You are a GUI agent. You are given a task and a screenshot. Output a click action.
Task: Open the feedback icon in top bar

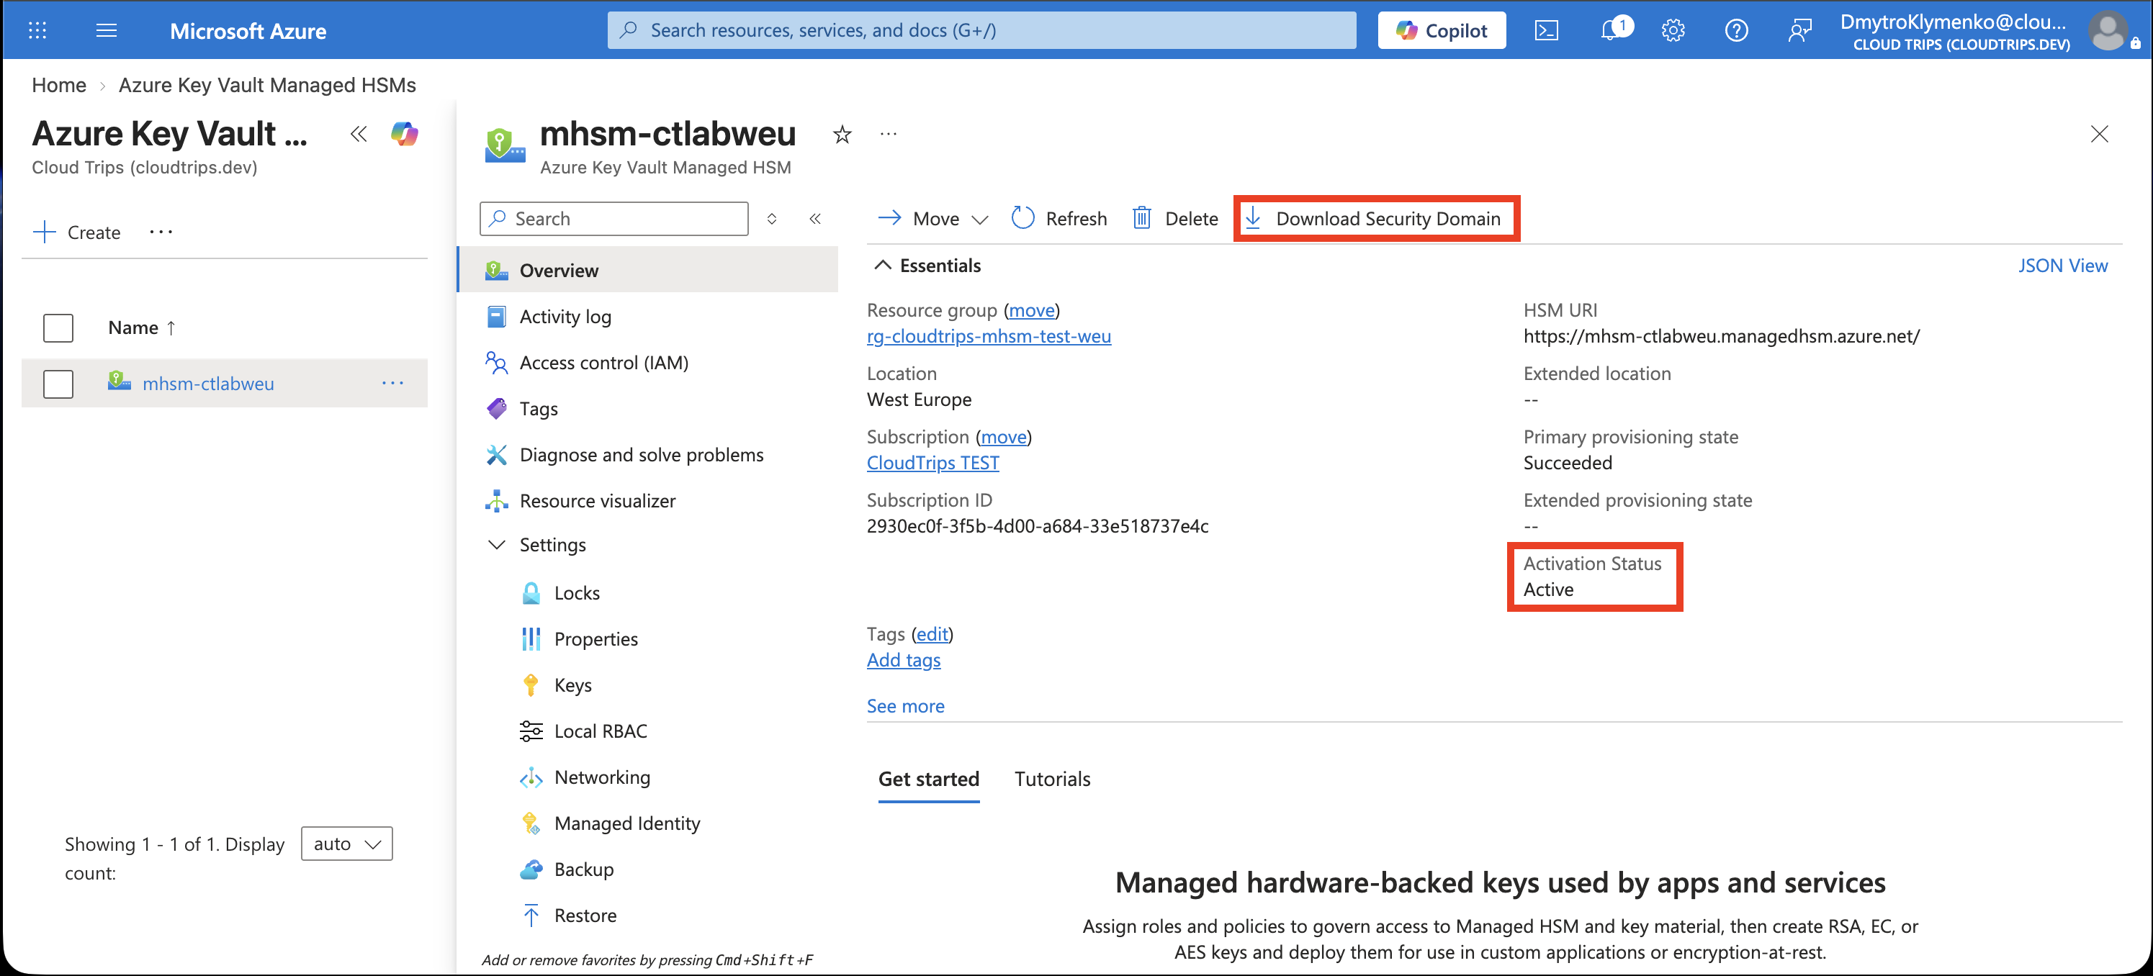tap(1799, 31)
